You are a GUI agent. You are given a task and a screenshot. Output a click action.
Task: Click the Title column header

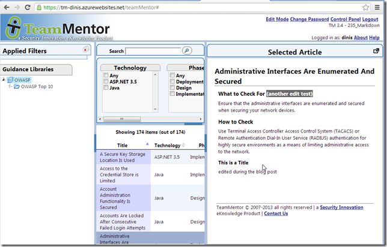[x=122, y=145]
